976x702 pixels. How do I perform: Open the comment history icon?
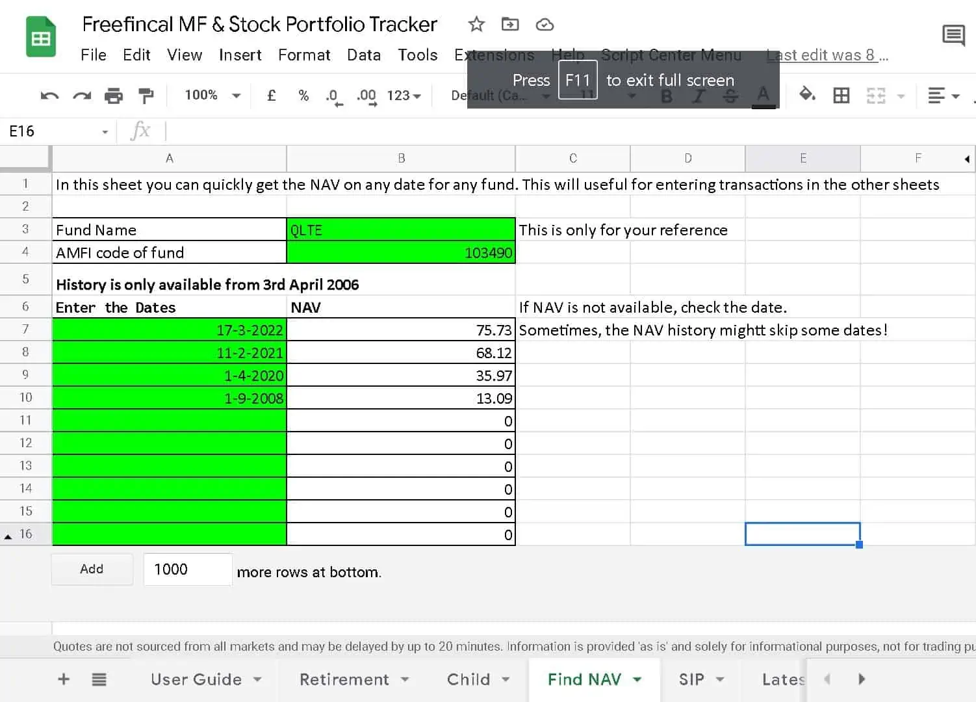(x=953, y=35)
